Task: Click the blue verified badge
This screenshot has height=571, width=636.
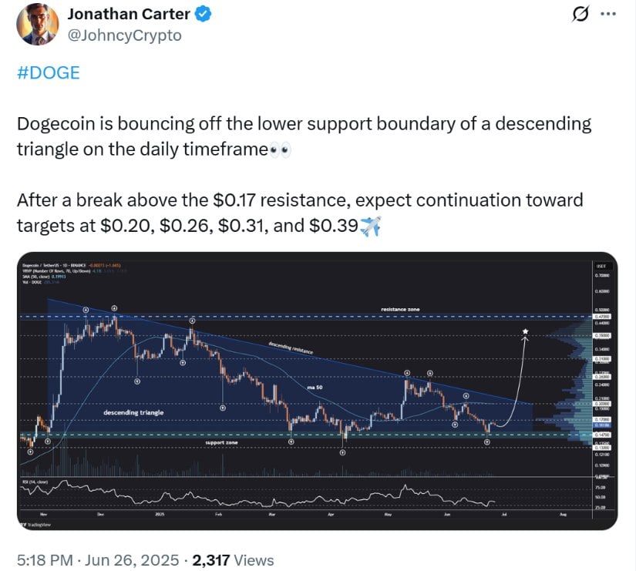Action: 203,14
